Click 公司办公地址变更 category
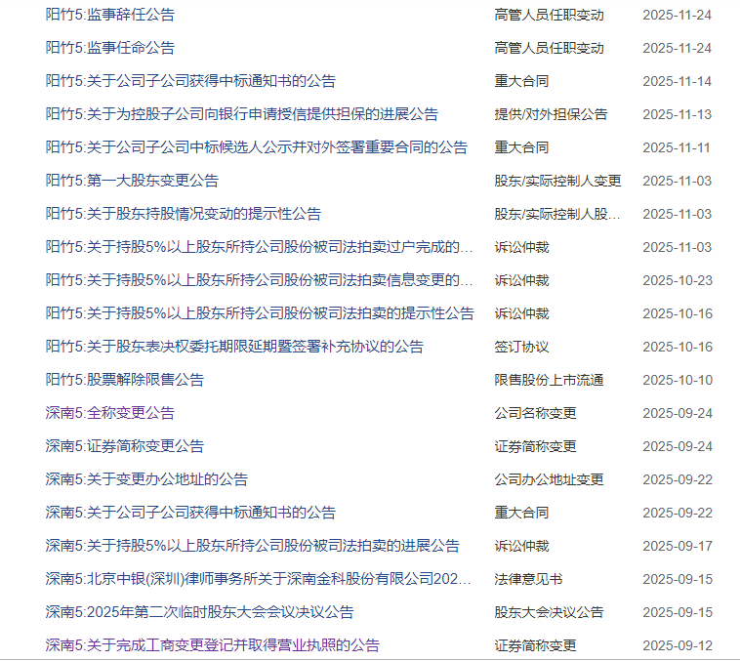The image size is (740, 661). point(549,479)
